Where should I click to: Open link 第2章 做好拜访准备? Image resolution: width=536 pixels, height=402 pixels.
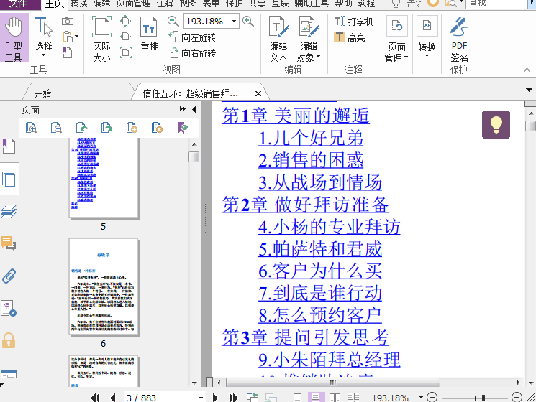click(305, 205)
